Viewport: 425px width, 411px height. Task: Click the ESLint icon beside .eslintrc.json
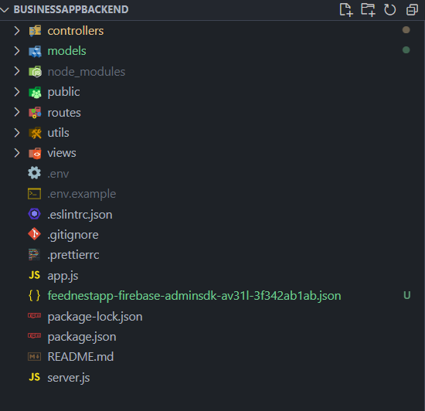coord(35,214)
